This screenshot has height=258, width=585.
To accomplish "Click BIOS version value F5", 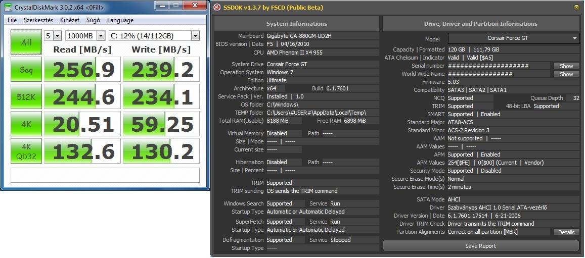I will (269, 44).
